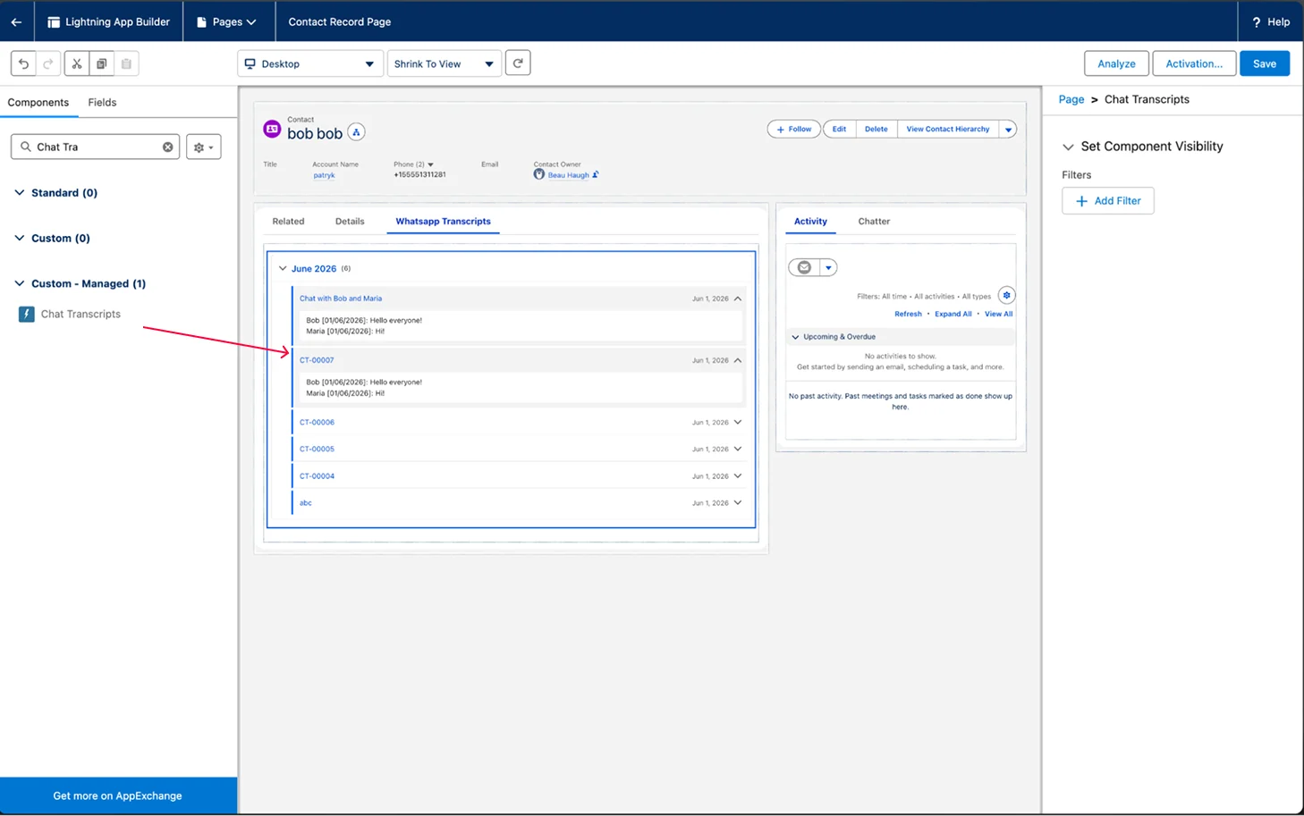Copy the selected component
The image size is (1304, 816).
tap(101, 63)
